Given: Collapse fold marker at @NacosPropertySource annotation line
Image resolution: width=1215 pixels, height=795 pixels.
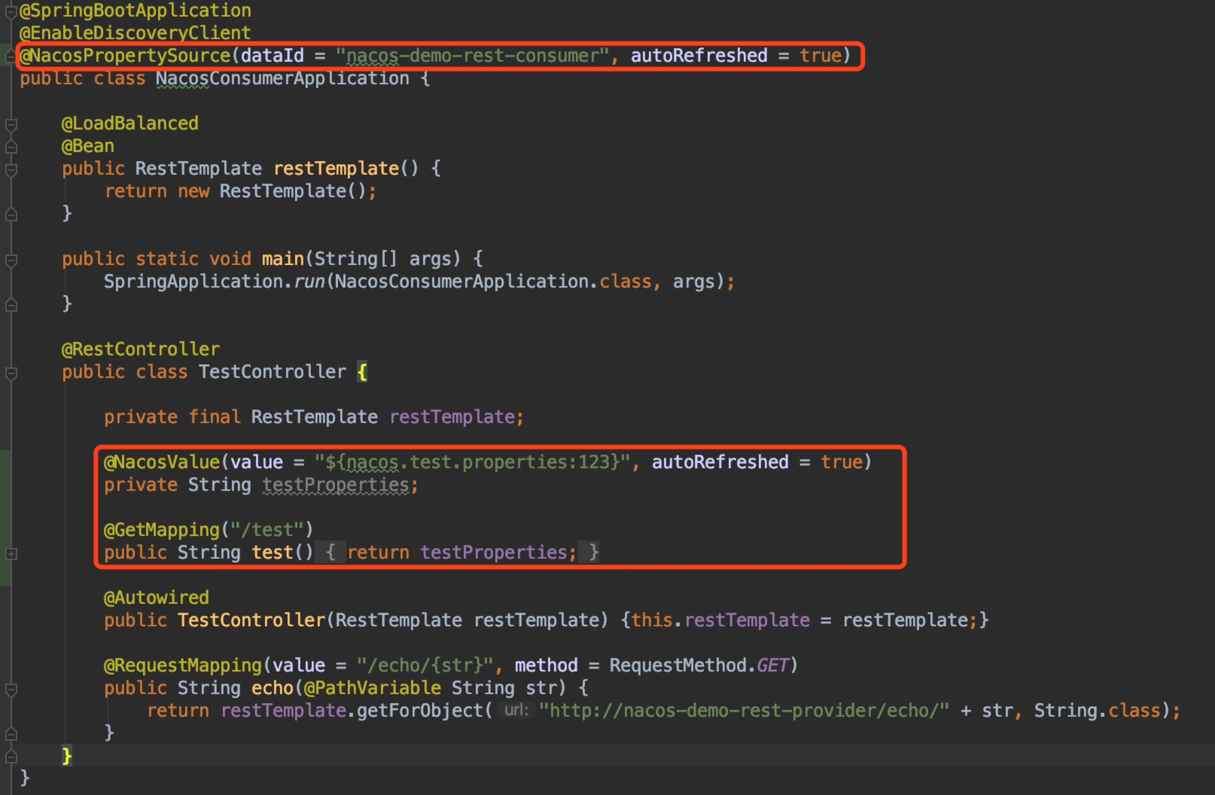Looking at the screenshot, I should [x=11, y=57].
